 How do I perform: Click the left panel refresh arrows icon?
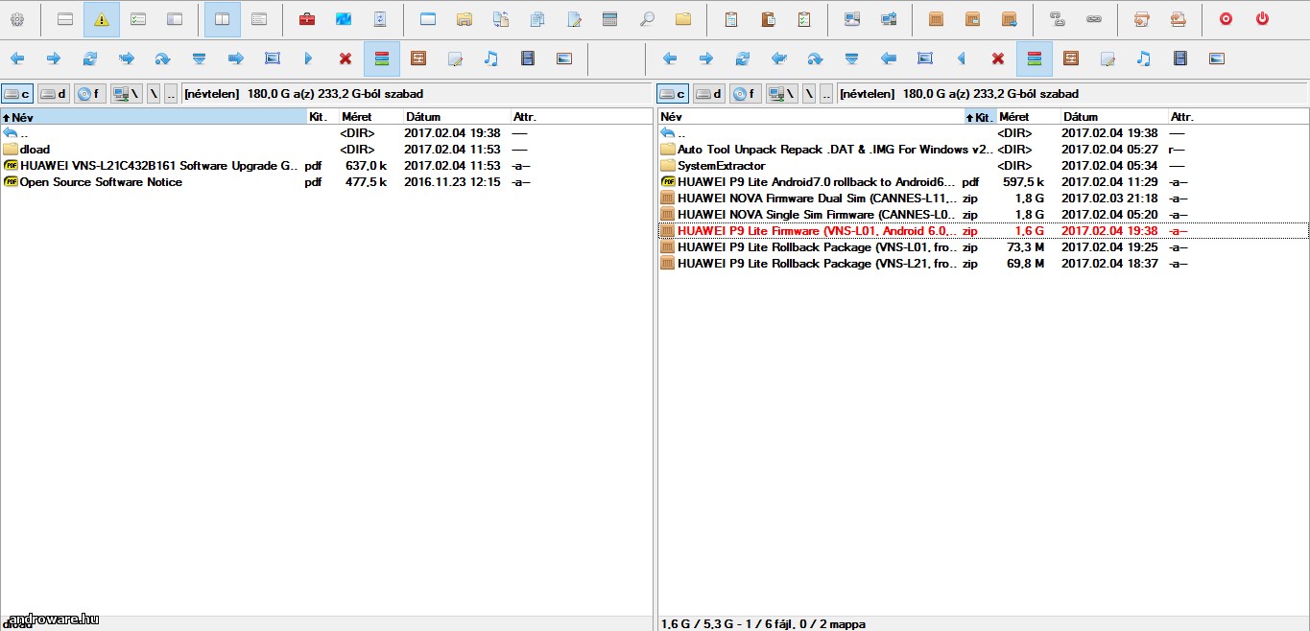point(90,58)
